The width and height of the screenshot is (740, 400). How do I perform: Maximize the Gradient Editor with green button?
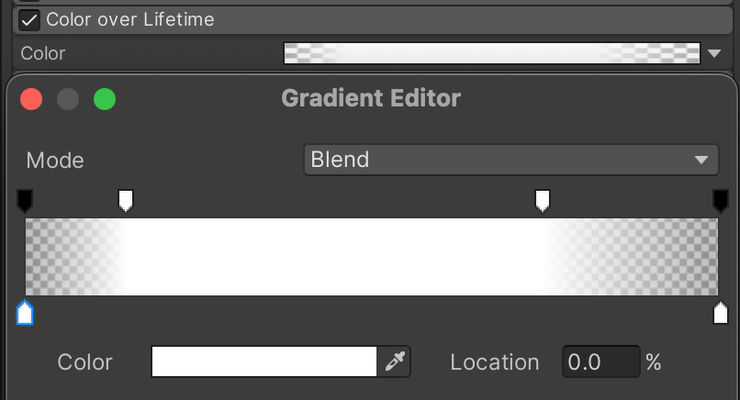point(105,98)
